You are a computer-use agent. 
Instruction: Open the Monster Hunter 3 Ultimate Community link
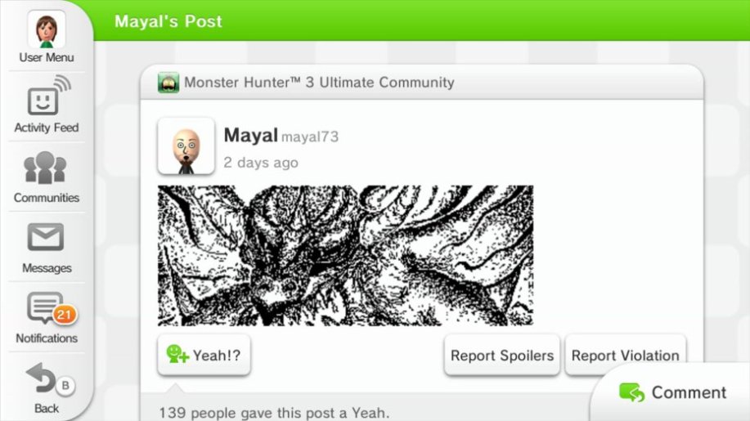click(319, 83)
